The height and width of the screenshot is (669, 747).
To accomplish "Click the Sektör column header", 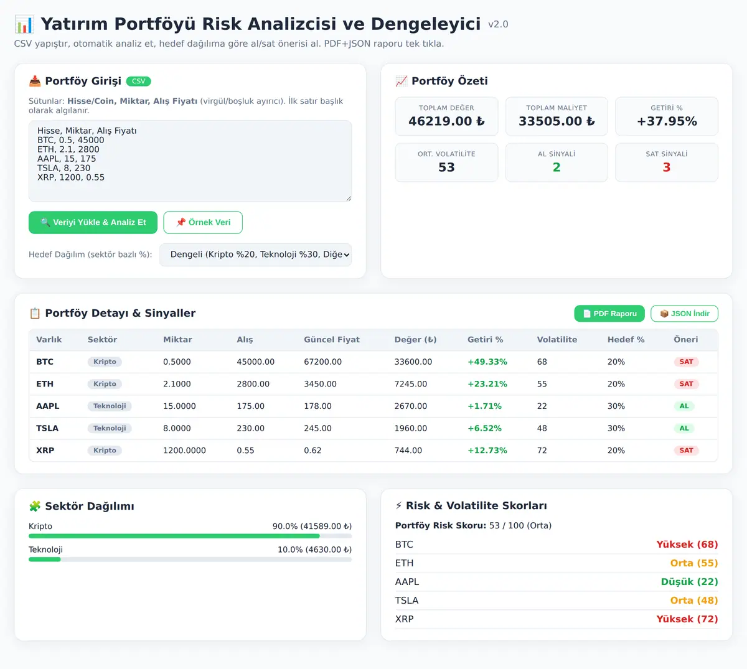I will [102, 340].
